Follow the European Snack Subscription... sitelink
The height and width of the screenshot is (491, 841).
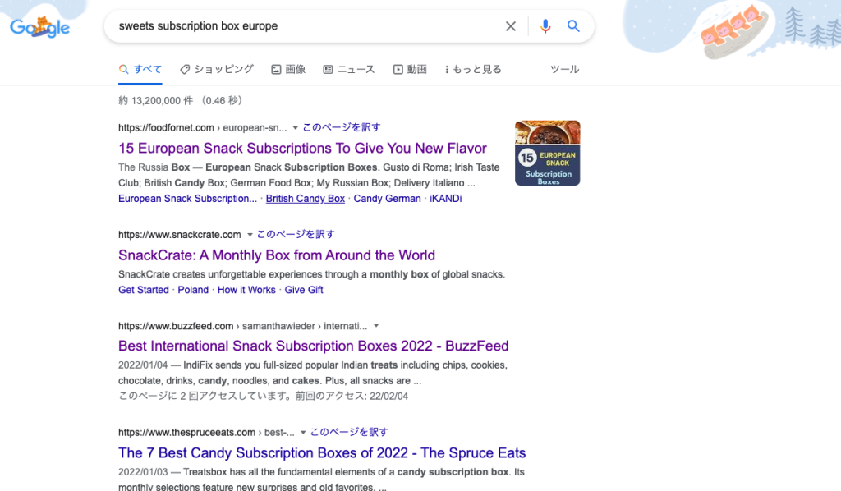(x=188, y=199)
